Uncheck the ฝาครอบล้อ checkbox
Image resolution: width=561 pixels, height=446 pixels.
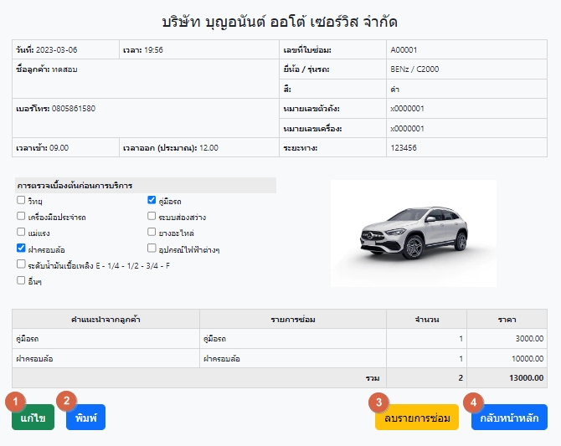(21, 249)
